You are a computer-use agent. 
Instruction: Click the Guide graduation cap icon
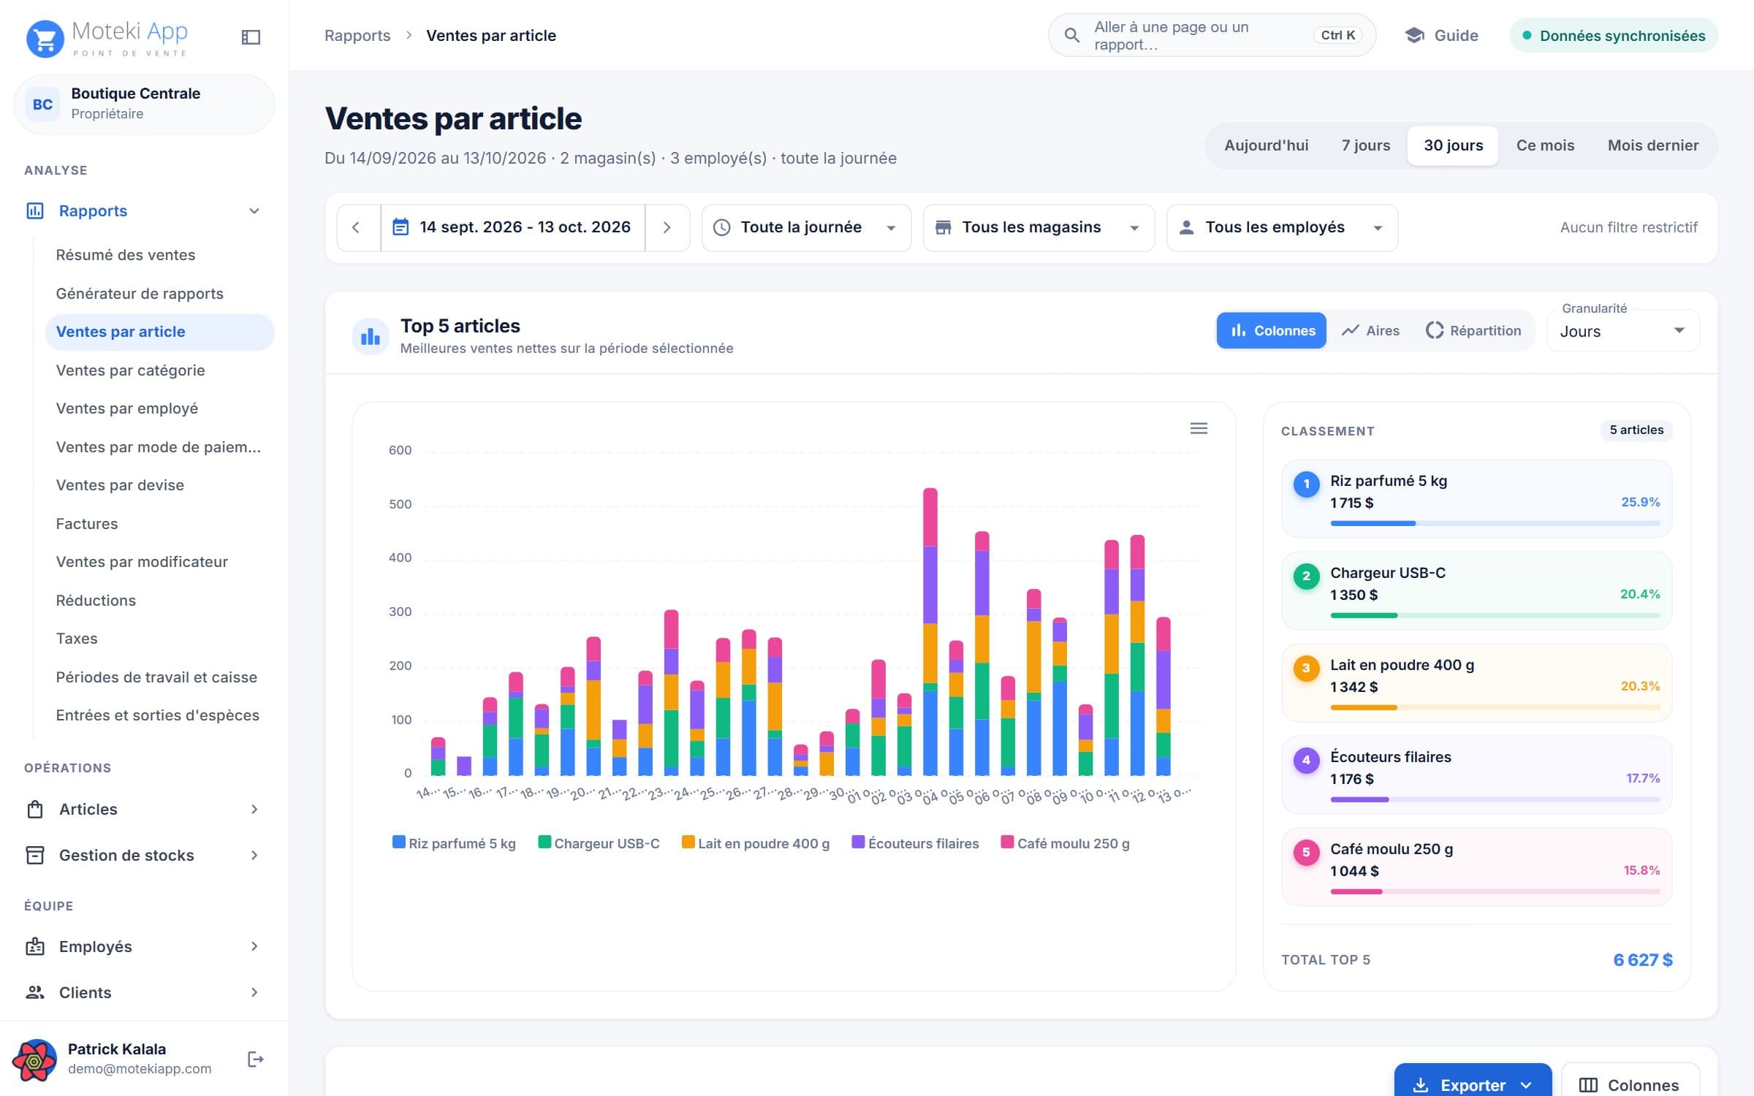[1414, 35]
